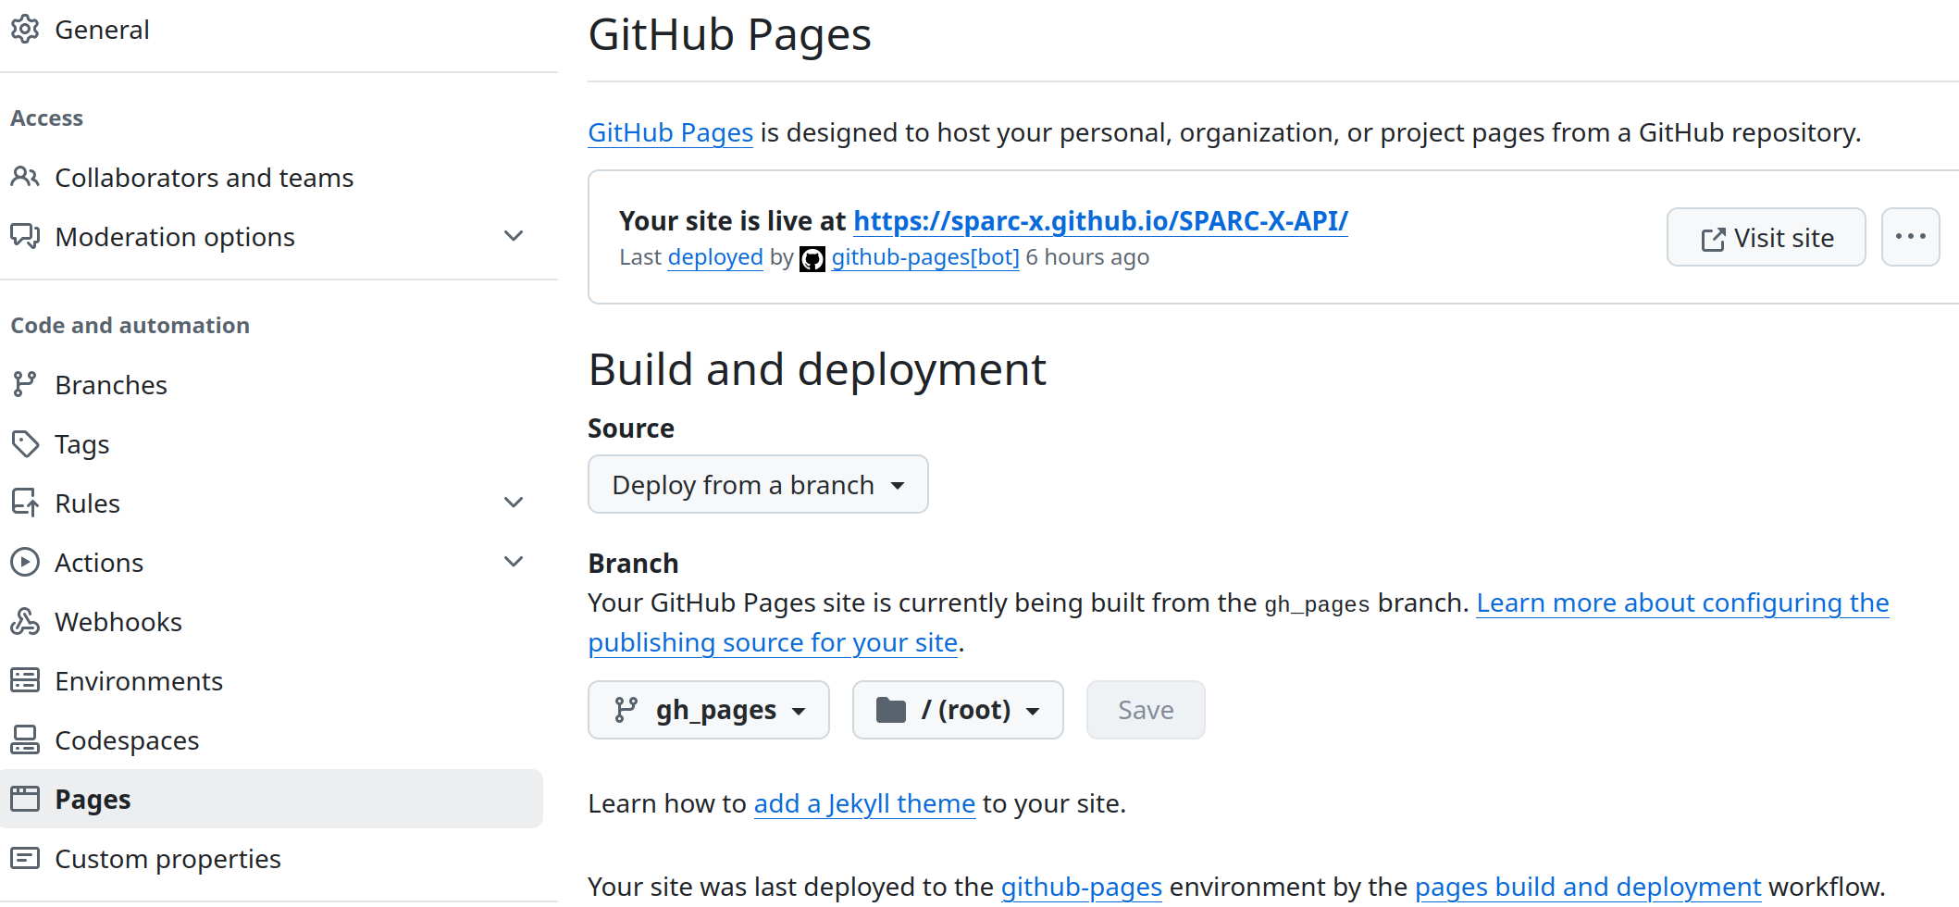Open Codespaces settings
The width and height of the screenshot is (1959, 907).
tap(127, 740)
